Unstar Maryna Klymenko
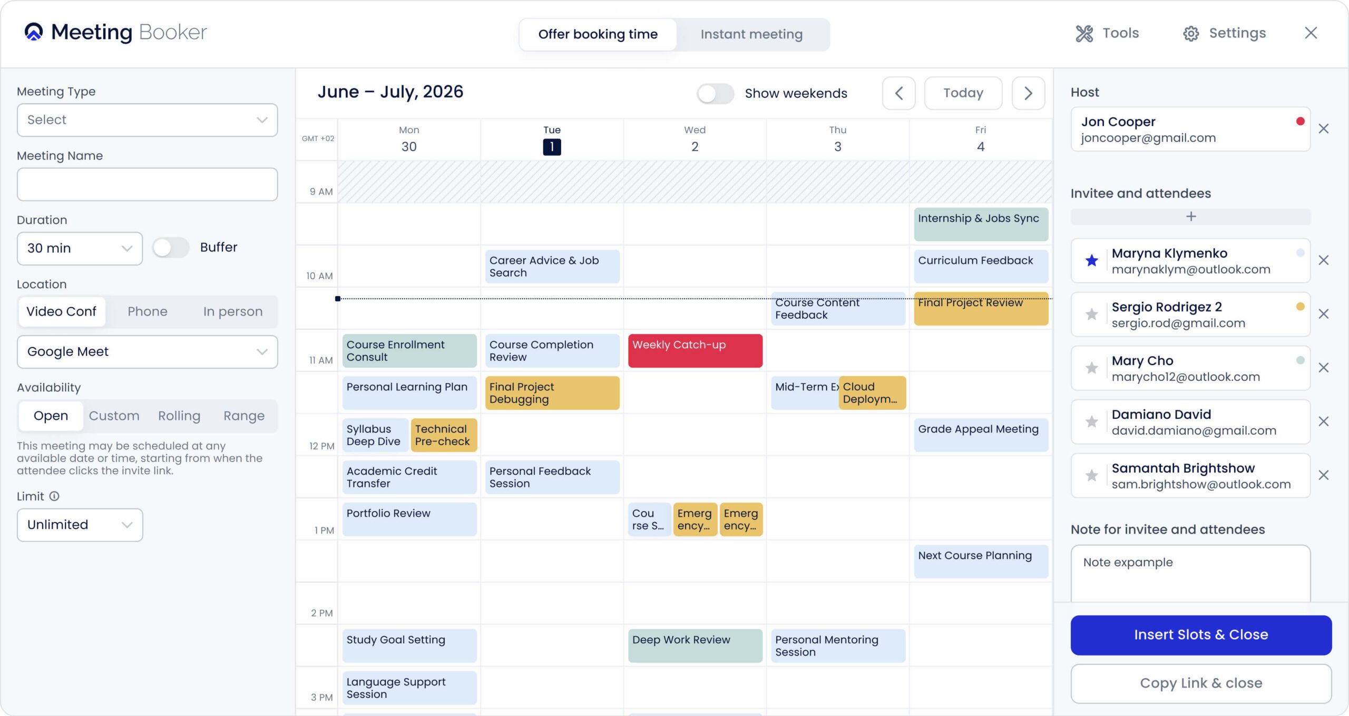 1092,260
